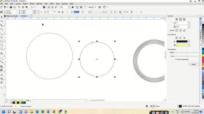The height and width of the screenshot is (114, 204).
Task: Select linear contour color blend
Action: click(x=177, y=38)
